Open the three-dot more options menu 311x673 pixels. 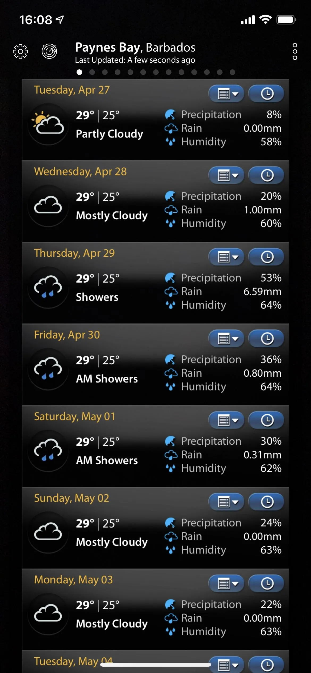pyautogui.click(x=295, y=51)
